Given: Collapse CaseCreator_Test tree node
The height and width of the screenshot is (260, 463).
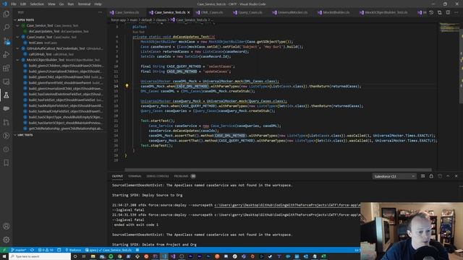Looking at the screenshot, I should coord(17,37).
